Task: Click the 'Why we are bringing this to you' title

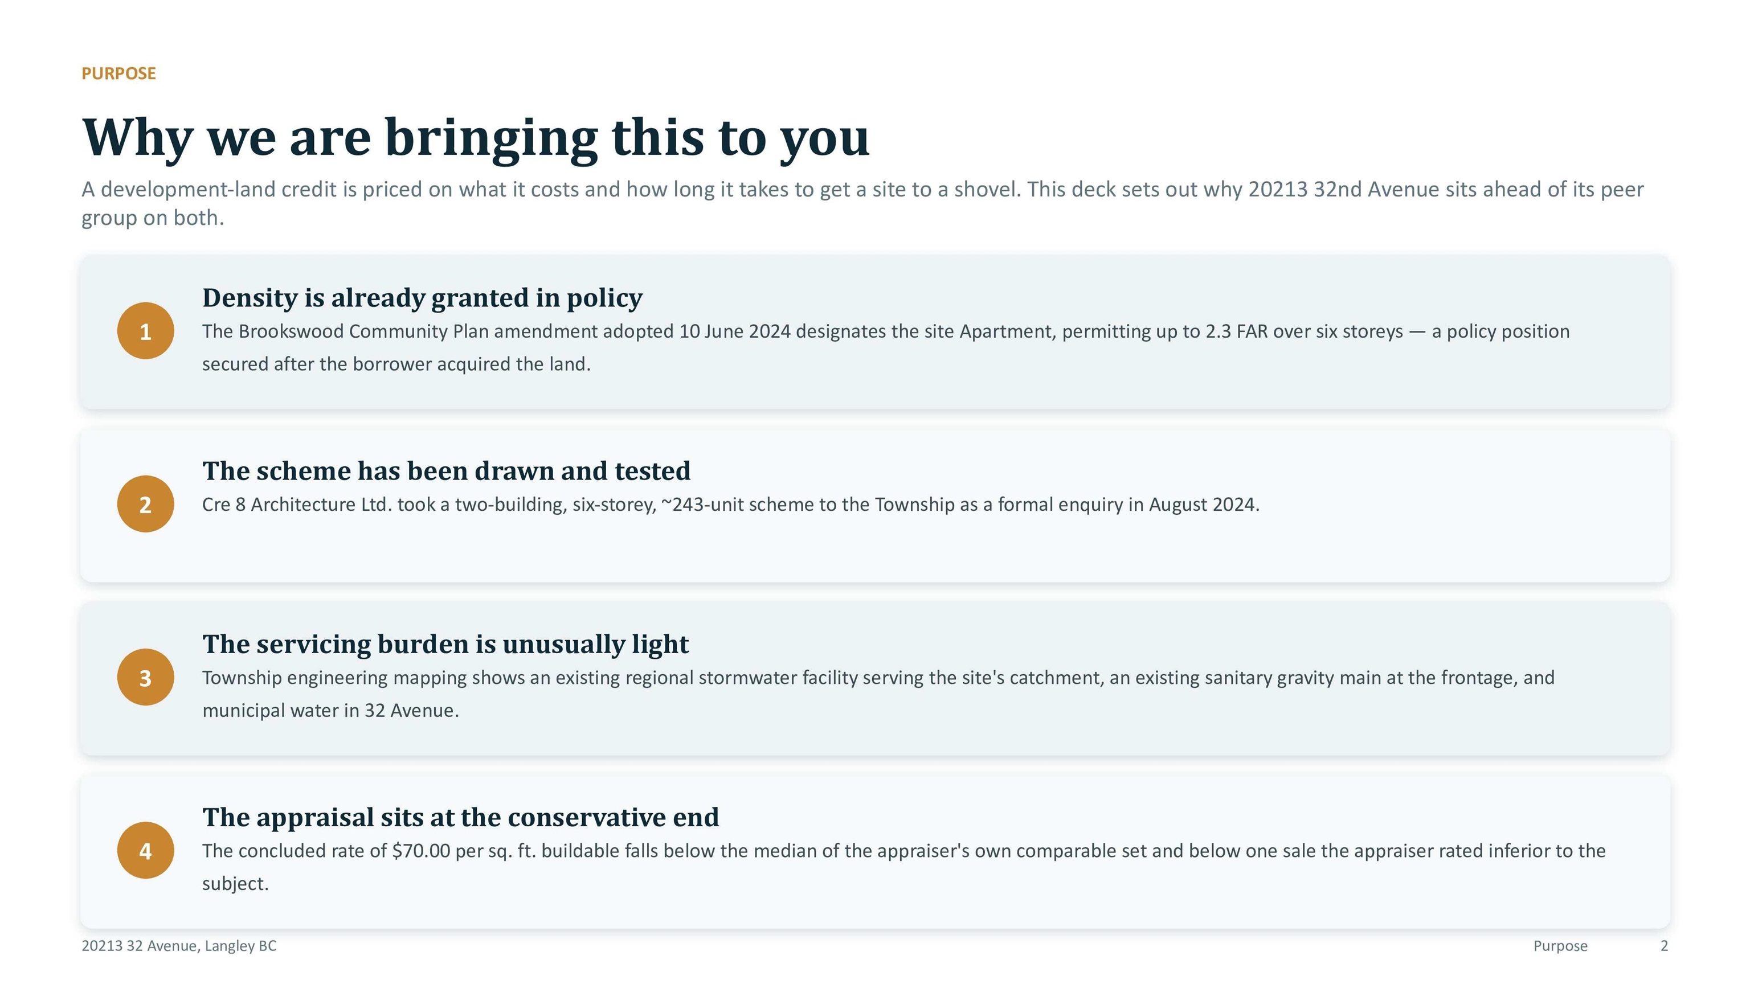Action: coord(476,138)
